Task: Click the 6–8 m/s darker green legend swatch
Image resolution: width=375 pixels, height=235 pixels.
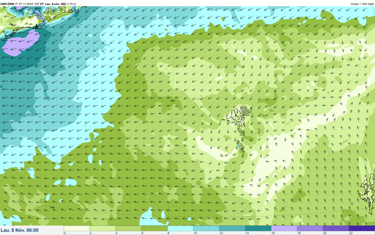Action: 154,228
